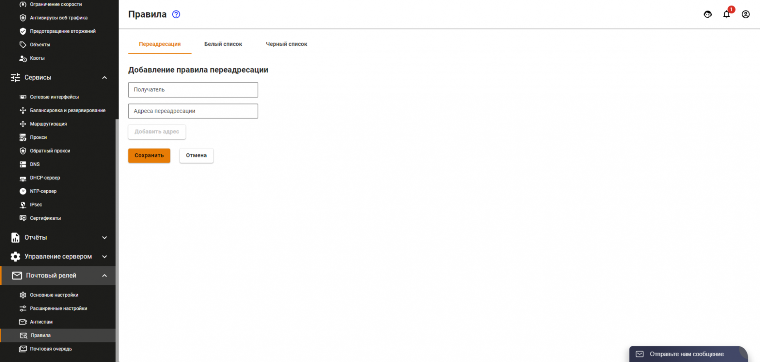Open the user account icon
The width and height of the screenshot is (760, 362).
point(746,14)
